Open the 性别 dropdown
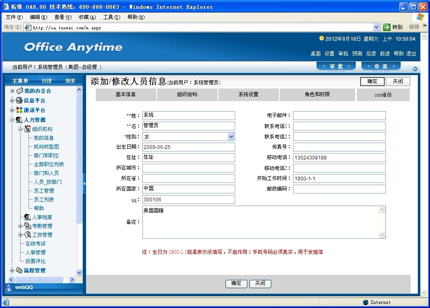This screenshot has height=308, width=430. tap(231, 136)
